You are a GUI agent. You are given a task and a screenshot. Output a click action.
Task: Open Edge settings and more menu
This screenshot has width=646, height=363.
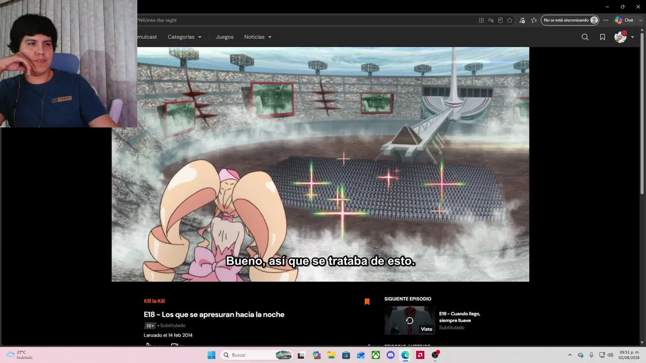click(x=606, y=20)
